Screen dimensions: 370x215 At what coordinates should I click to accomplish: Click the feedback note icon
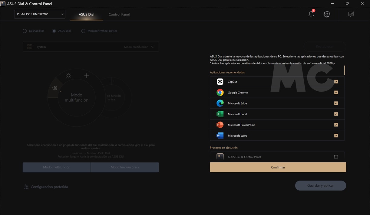351,14
